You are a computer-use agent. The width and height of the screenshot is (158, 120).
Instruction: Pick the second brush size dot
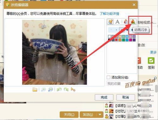[116, 30]
